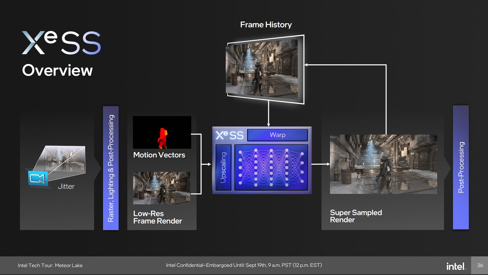
Task: Click the Frame History heading
Action: coord(266,25)
